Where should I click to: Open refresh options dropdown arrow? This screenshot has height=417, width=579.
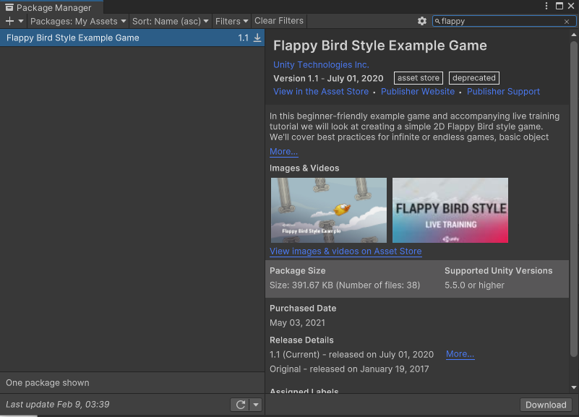pos(256,405)
